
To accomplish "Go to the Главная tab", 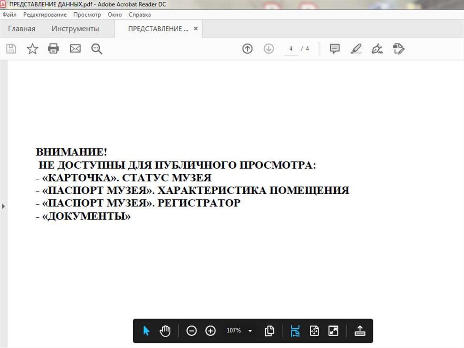I will 21,29.
